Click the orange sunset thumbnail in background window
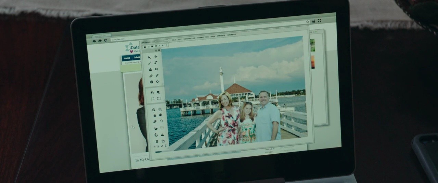This screenshot has width=438, height=183. [312, 62]
